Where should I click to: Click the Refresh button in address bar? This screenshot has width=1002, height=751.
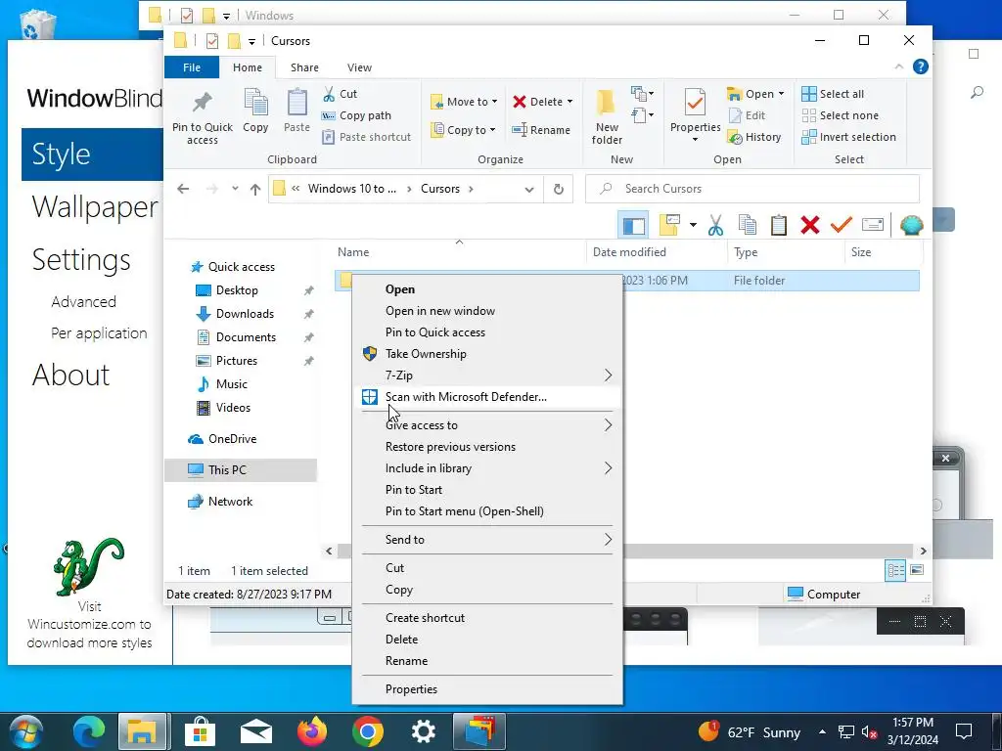pyautogui.click(x=559, y=189)
